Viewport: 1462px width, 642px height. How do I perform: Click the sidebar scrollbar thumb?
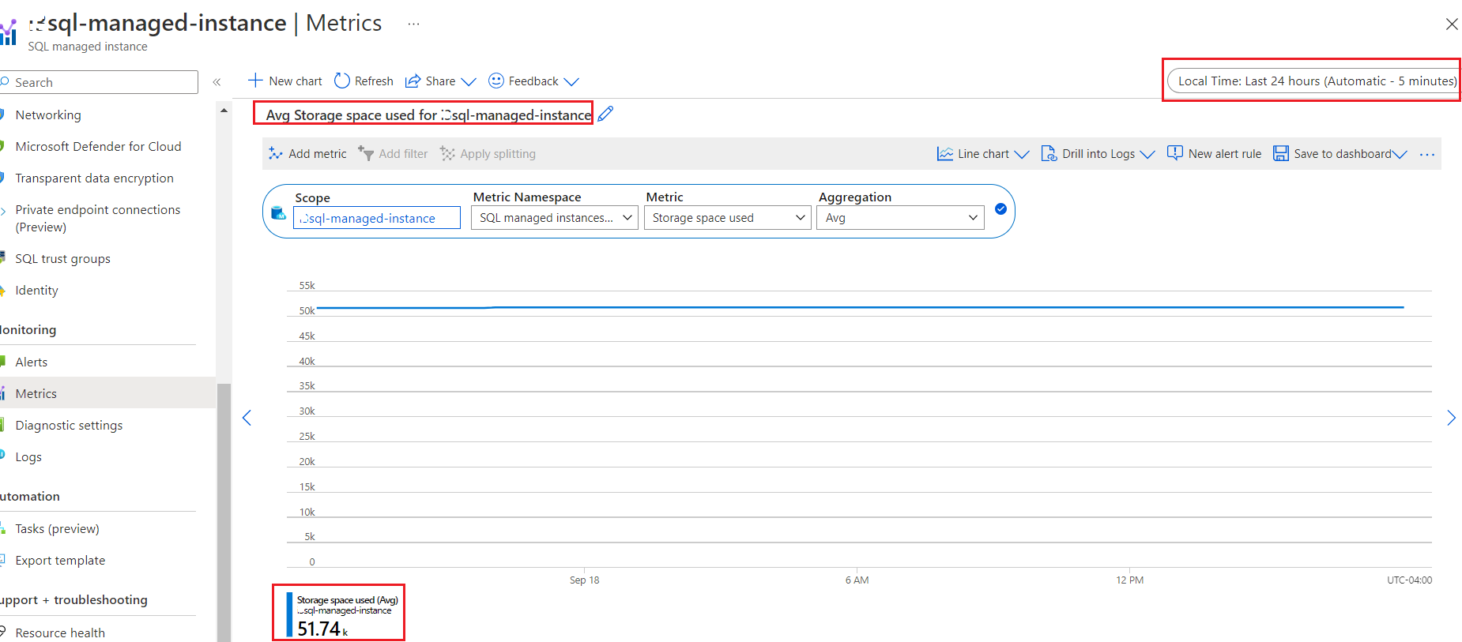coord(224,512)
